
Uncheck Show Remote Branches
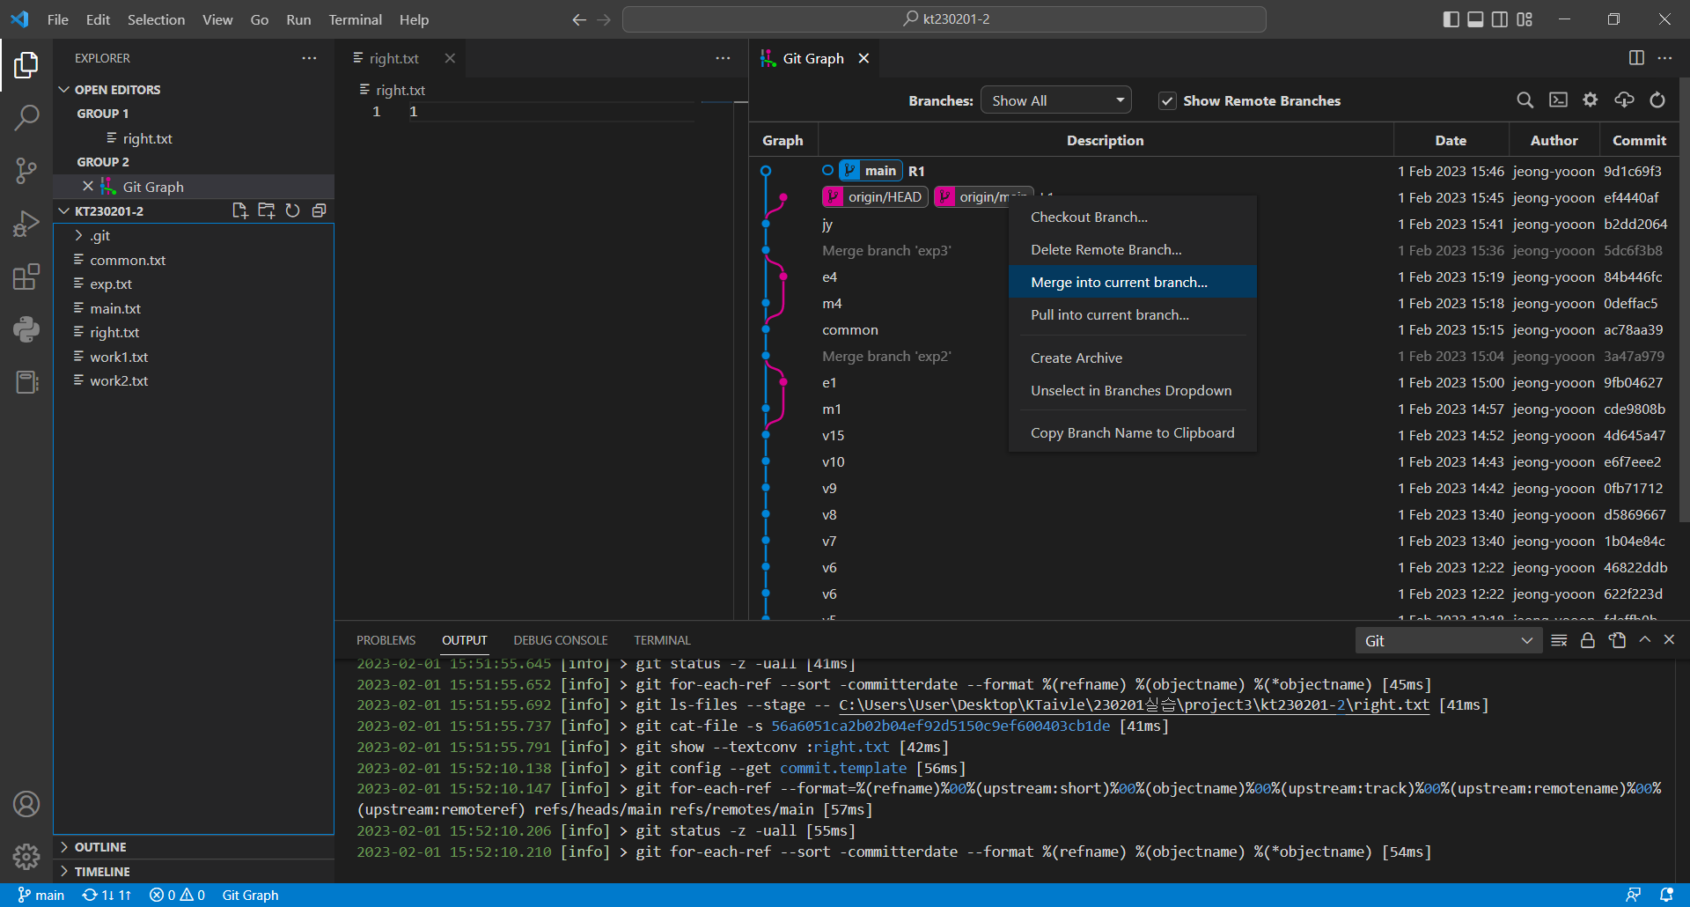(x=1167, y=101)
